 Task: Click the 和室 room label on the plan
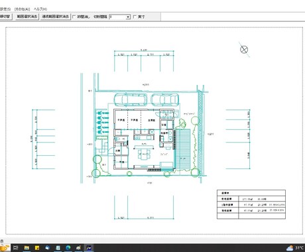(122, 162)
